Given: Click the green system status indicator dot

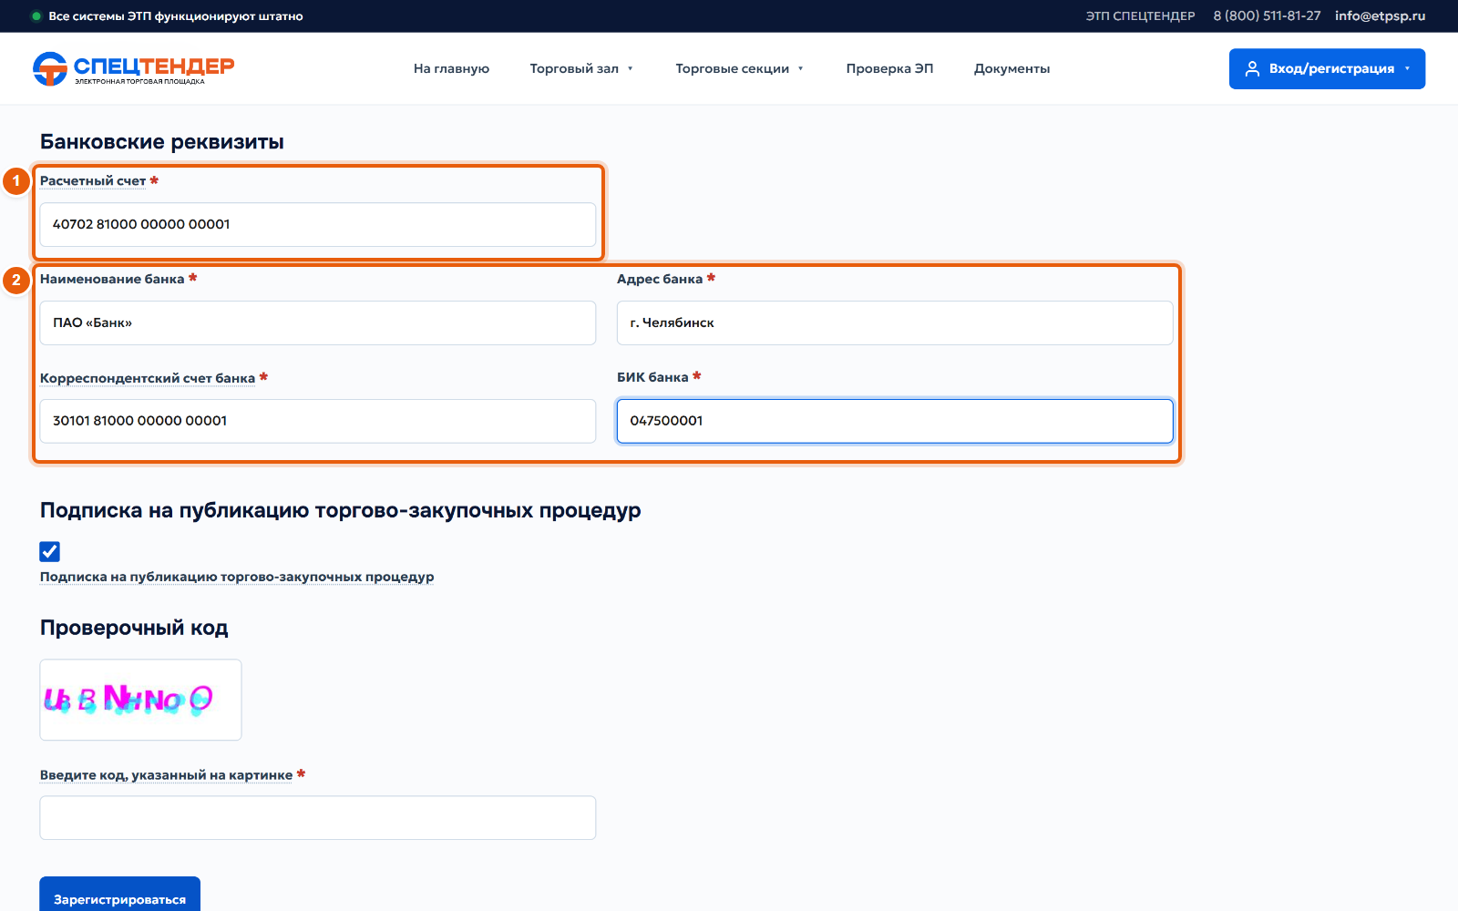Looking at the screenshot, I should pos(36,16).
